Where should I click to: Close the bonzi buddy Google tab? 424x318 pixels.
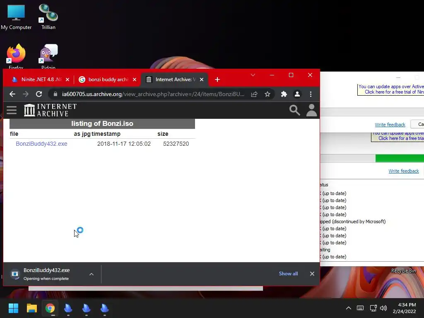(x=135, y=79)
